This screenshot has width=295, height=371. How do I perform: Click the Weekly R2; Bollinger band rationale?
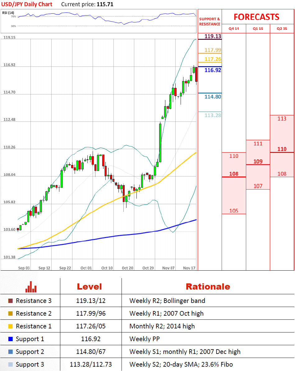pyautogui.click(x=167, y=301)
